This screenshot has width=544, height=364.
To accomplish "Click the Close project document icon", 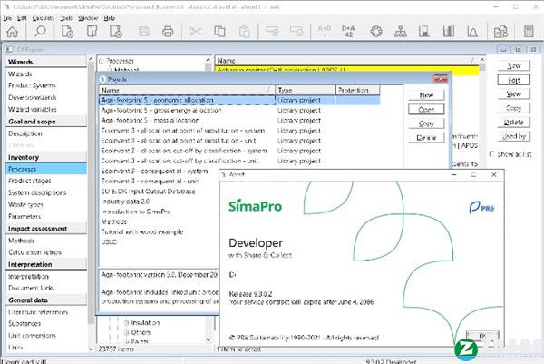I will tap(116, 32).
